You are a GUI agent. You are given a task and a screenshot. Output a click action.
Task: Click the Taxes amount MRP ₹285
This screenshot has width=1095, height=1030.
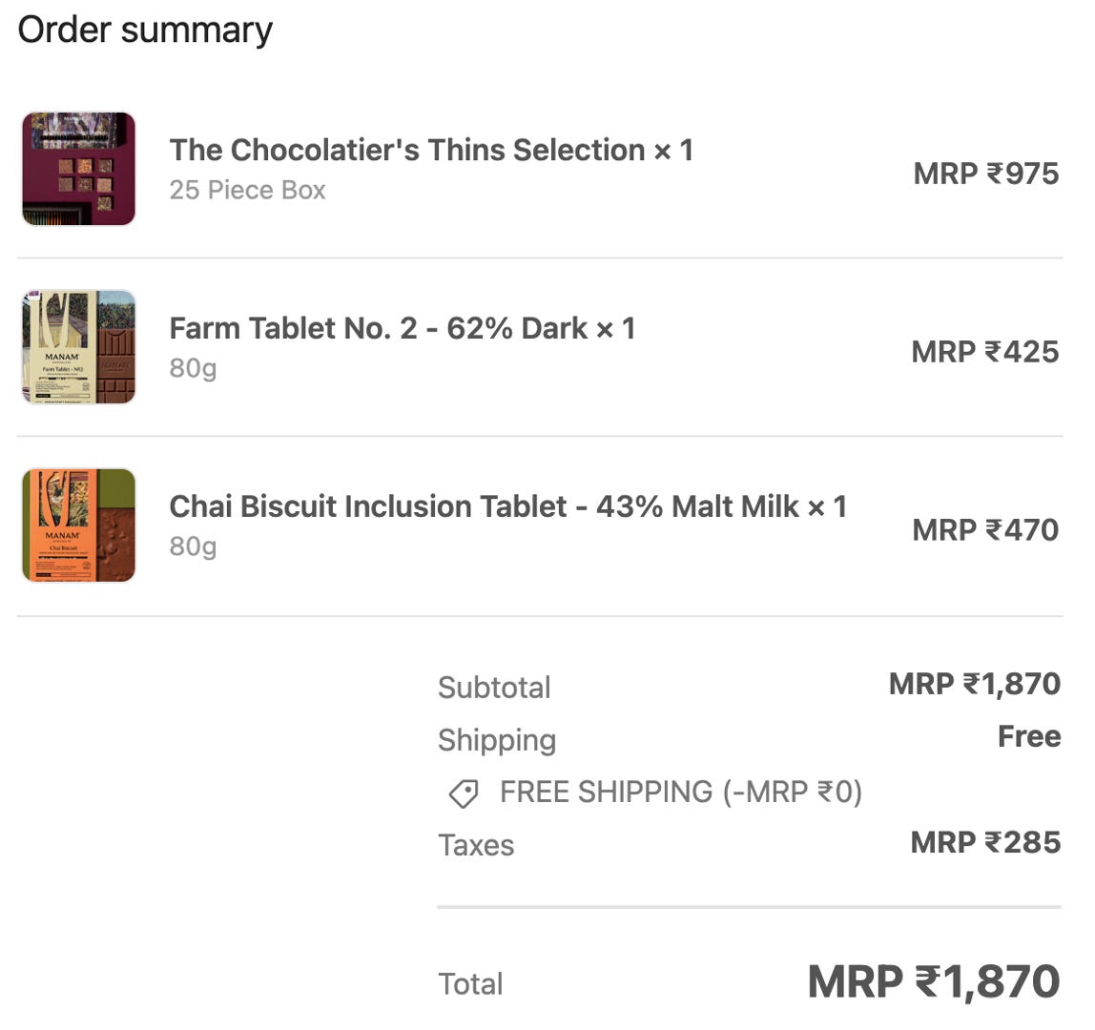pyautogui.click(x=984, y=842)
